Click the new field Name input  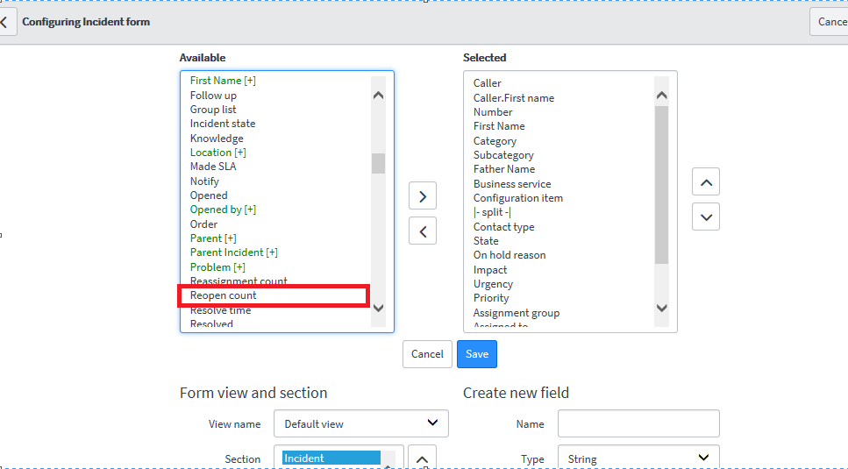(638, 423)
